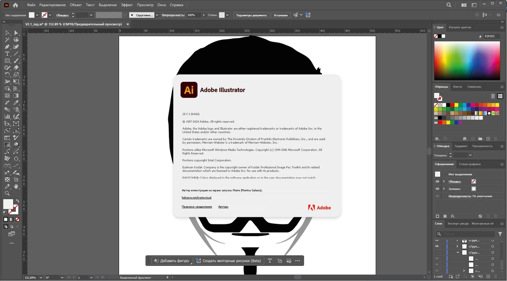Open the Эффект menu
The height and width of the screenshot is (281, 507).
[x=127, y=5]
